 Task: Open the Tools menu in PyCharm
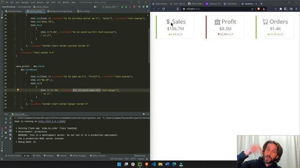click(53, 2)
